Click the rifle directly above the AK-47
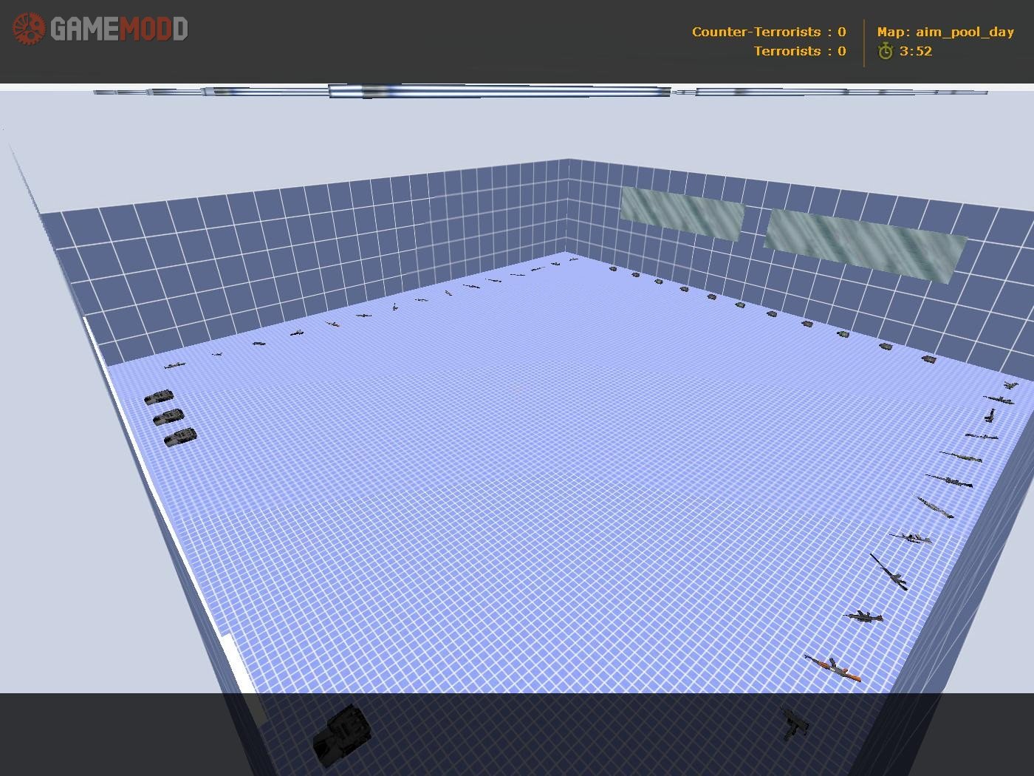The width and height of the screenshot is (1034, 776). coord(863,616)
